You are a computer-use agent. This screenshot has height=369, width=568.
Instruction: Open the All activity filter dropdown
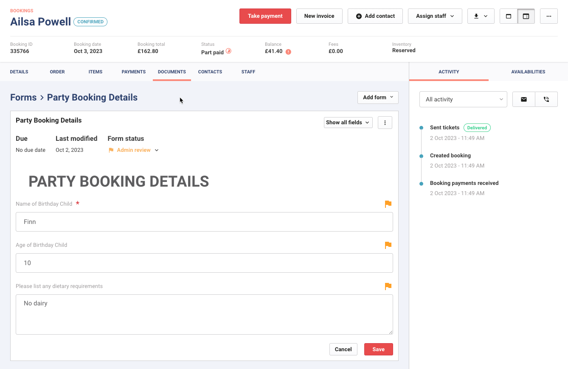[x=463, y=99]
